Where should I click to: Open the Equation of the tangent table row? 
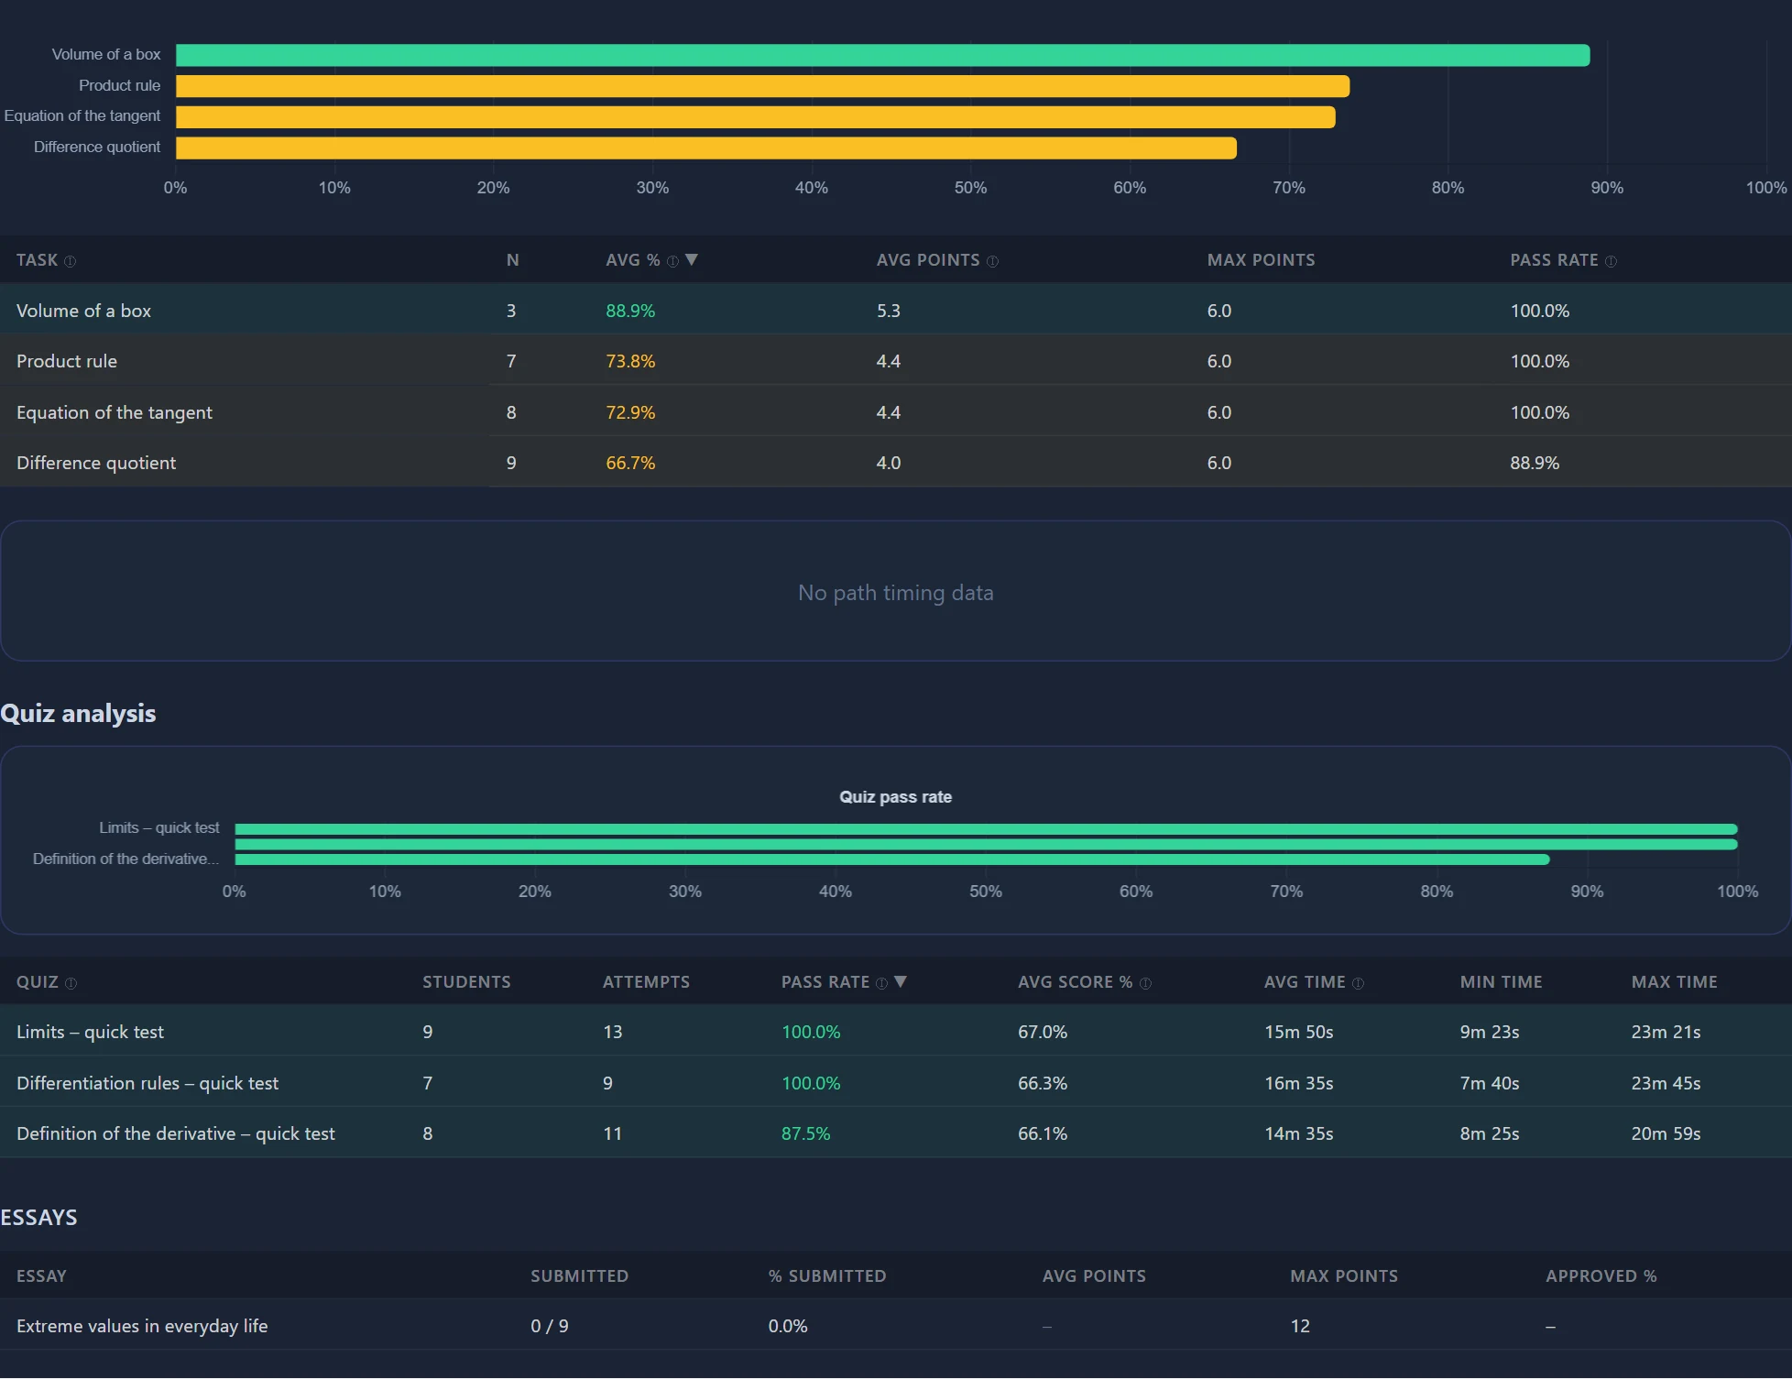click(x=896, y=412)
